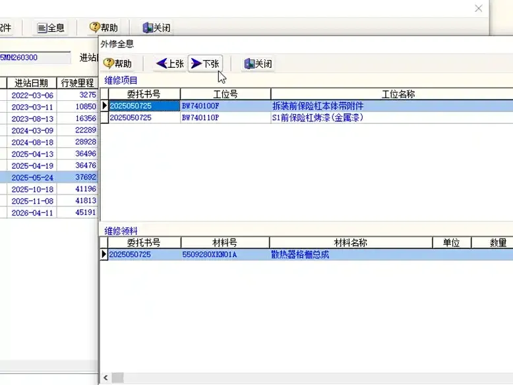Select the cell BW740110P
The image size is (513, 385).
pyautogui.click(x=226, y=118)
